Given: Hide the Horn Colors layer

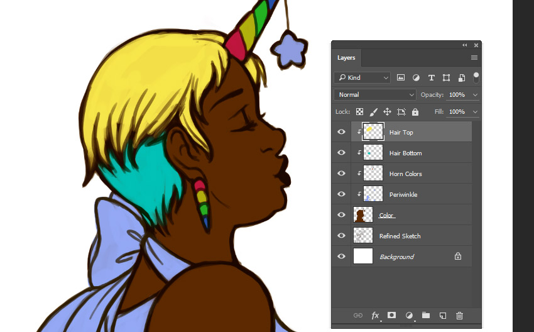Looking at the screenshot, I should pos(341,173).
